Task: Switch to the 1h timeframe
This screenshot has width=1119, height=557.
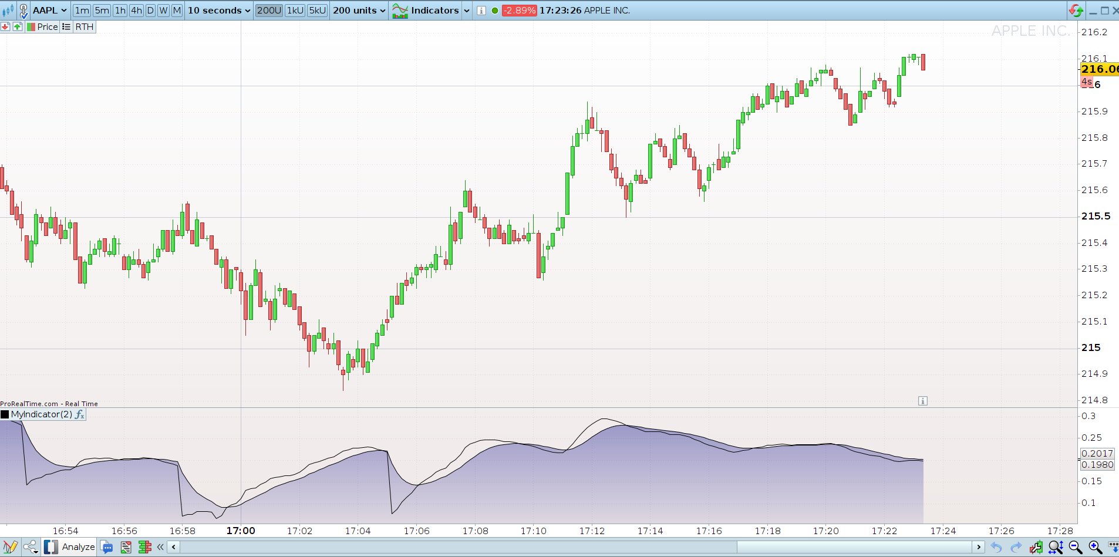Action: (x=120, y=11)
